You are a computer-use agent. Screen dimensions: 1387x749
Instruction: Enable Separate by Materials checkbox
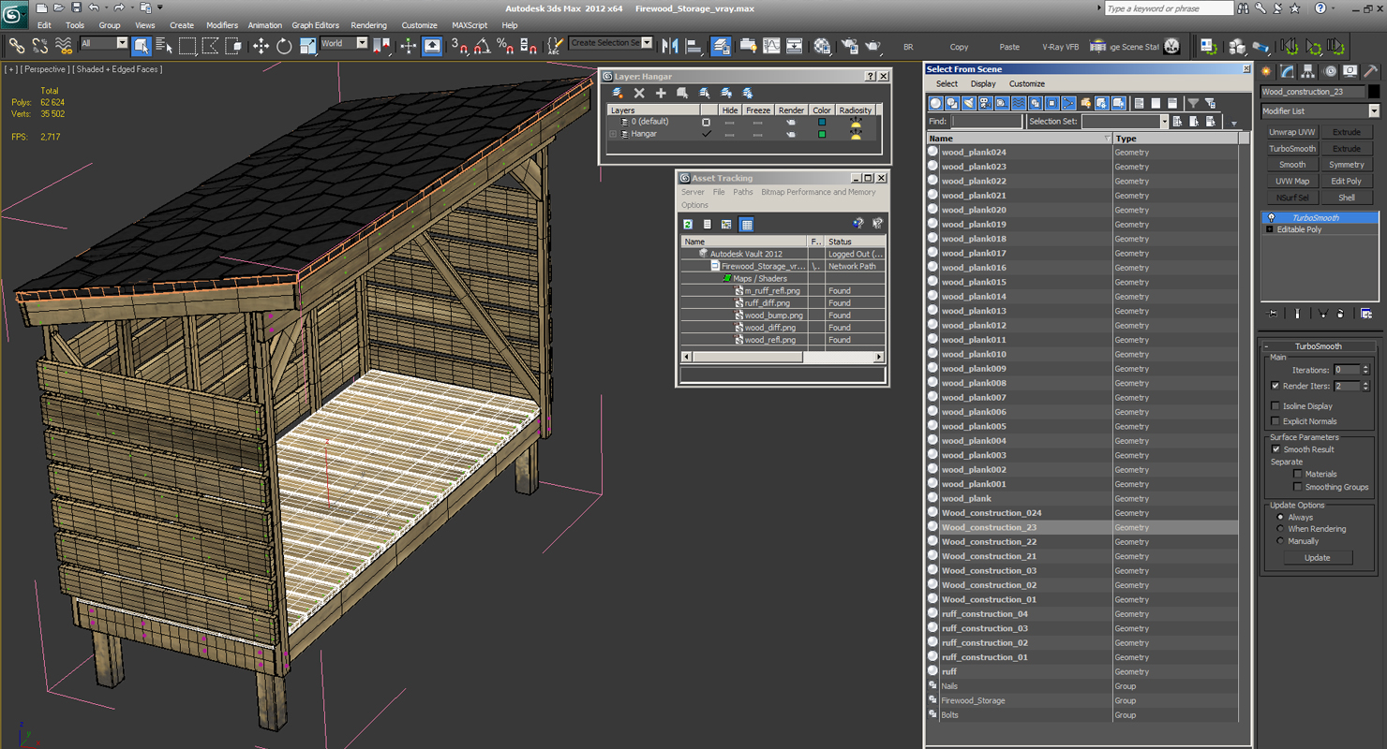[1298, 474]
